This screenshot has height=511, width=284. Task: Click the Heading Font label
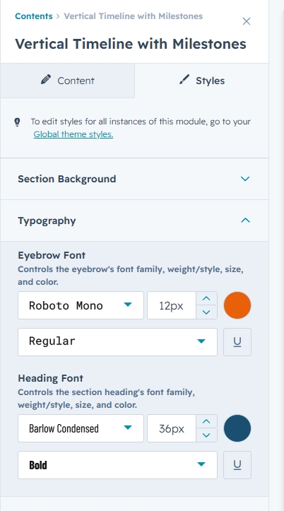click(50, 378)
